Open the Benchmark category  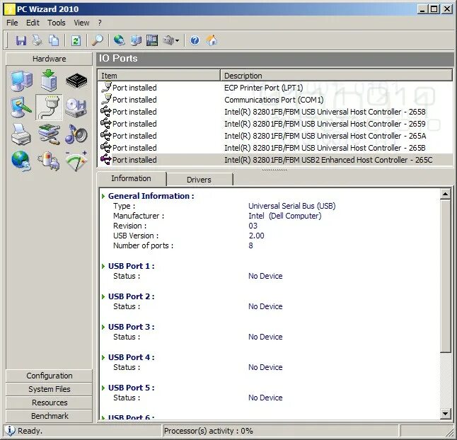click(50, 416)
